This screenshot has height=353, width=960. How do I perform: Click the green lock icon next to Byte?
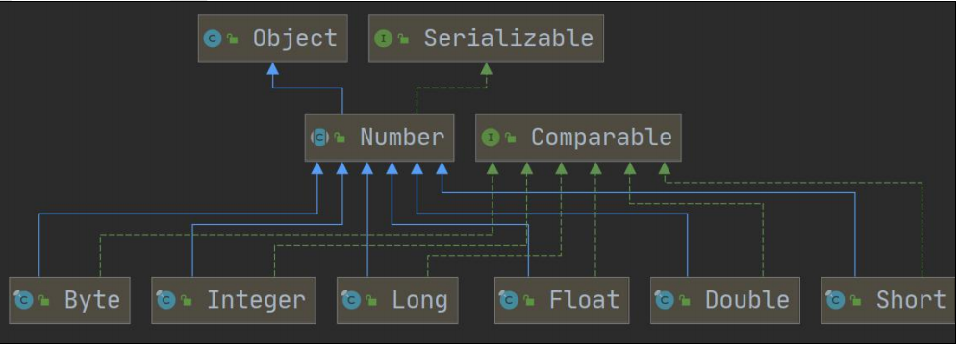click(44, 300)
